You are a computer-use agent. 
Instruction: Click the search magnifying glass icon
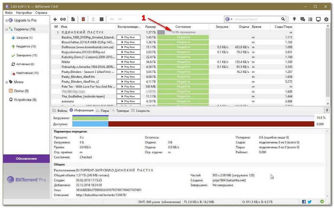point(283,19)
